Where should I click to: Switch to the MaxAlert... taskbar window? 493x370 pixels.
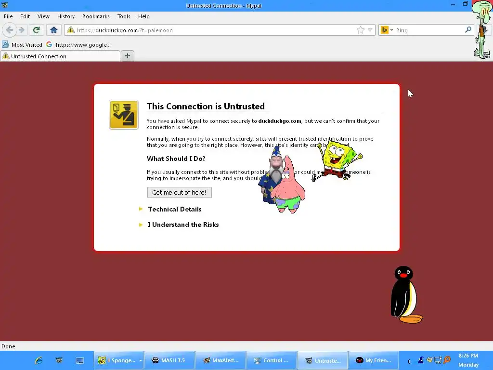[221, 360]
